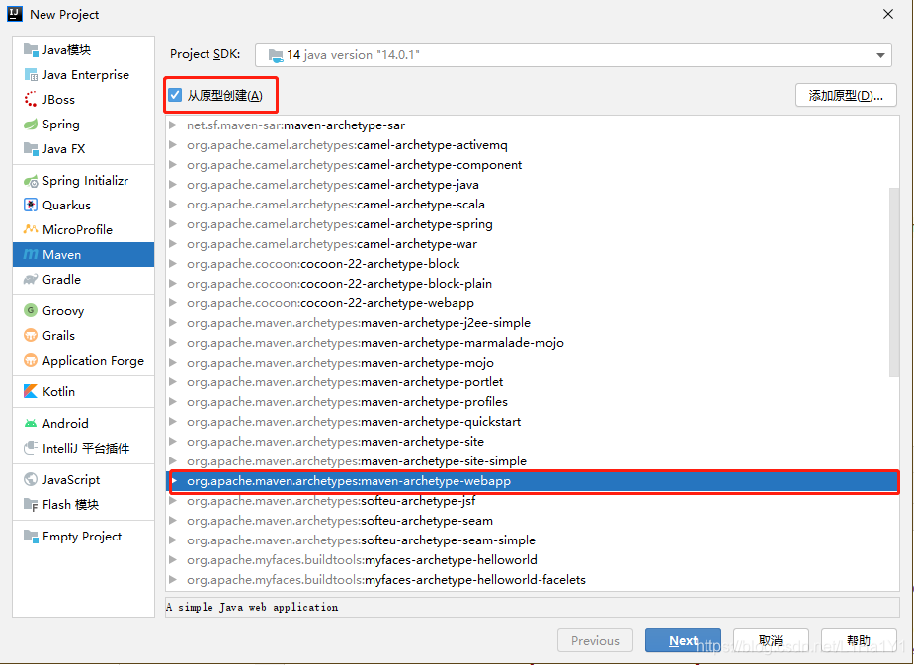Click the 添加原型(D)... button
914x665 pixels.
(x=846, y=95)
